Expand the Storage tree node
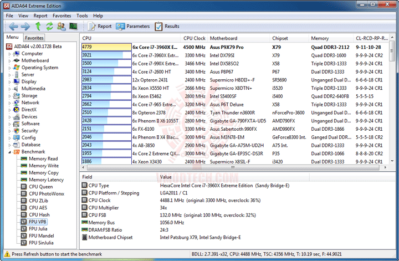This screenshot has height=261, width=399. pyautogui.click(x=9, y=96)
